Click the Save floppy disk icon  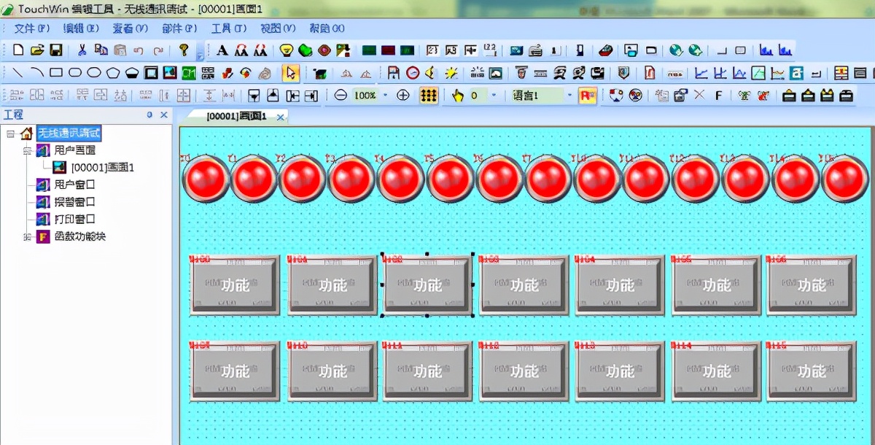click(x=56, y=50)
